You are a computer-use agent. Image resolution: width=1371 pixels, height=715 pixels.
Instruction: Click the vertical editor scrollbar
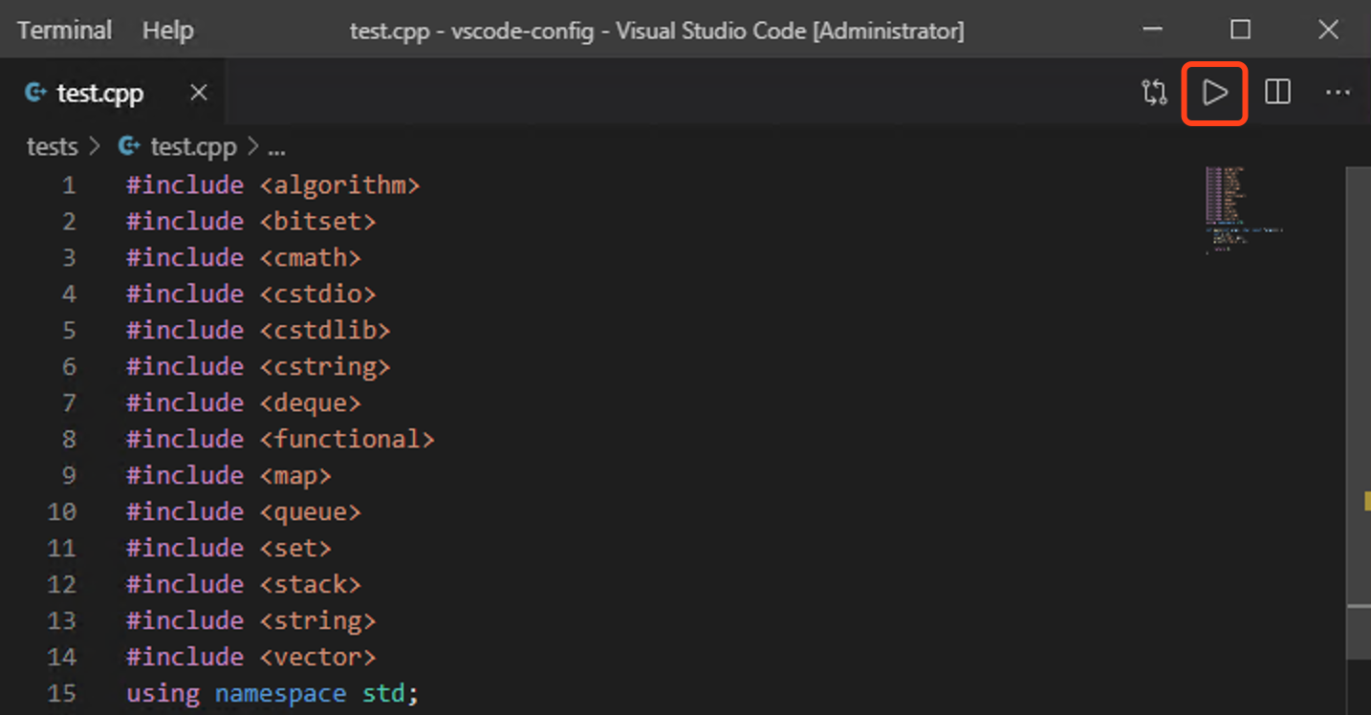pyautogui.click(x=1358, y=382)
